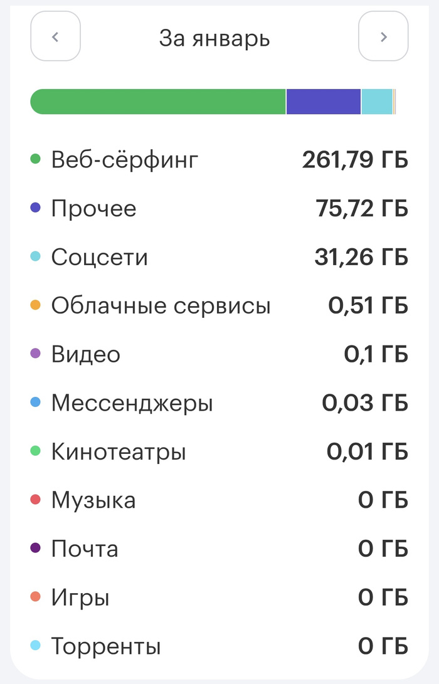Click the blue Мессенджеры legend dot
The image size is (439, 684).
[36, 403]
